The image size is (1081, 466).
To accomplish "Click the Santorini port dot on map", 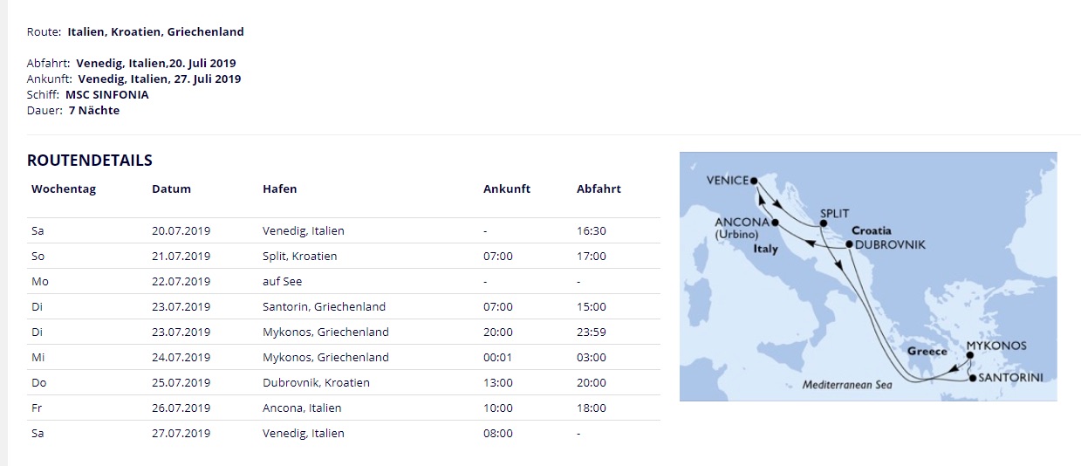I will [973, 378].
